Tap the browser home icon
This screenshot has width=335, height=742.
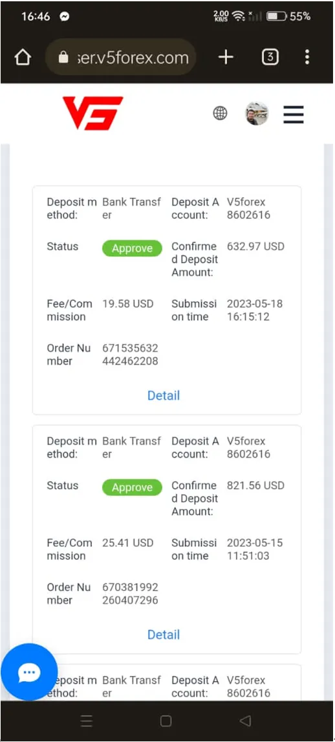23,57
